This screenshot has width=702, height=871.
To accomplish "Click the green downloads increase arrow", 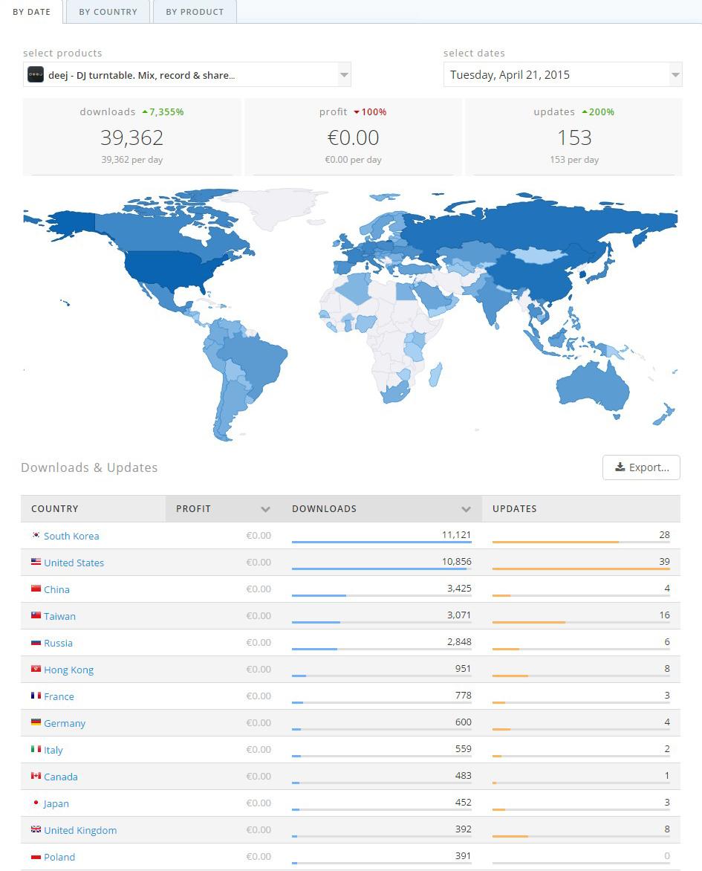I will click(x=145, y=111).
